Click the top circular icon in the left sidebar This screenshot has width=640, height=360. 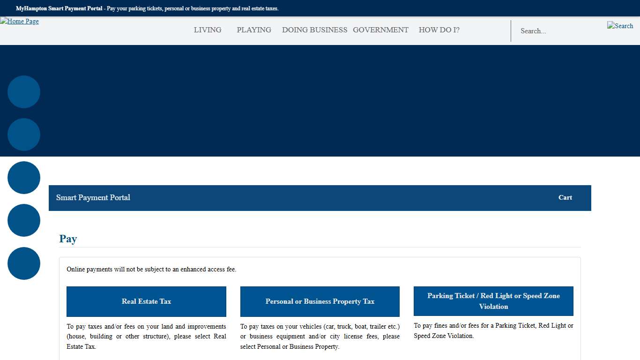(24, 92)
